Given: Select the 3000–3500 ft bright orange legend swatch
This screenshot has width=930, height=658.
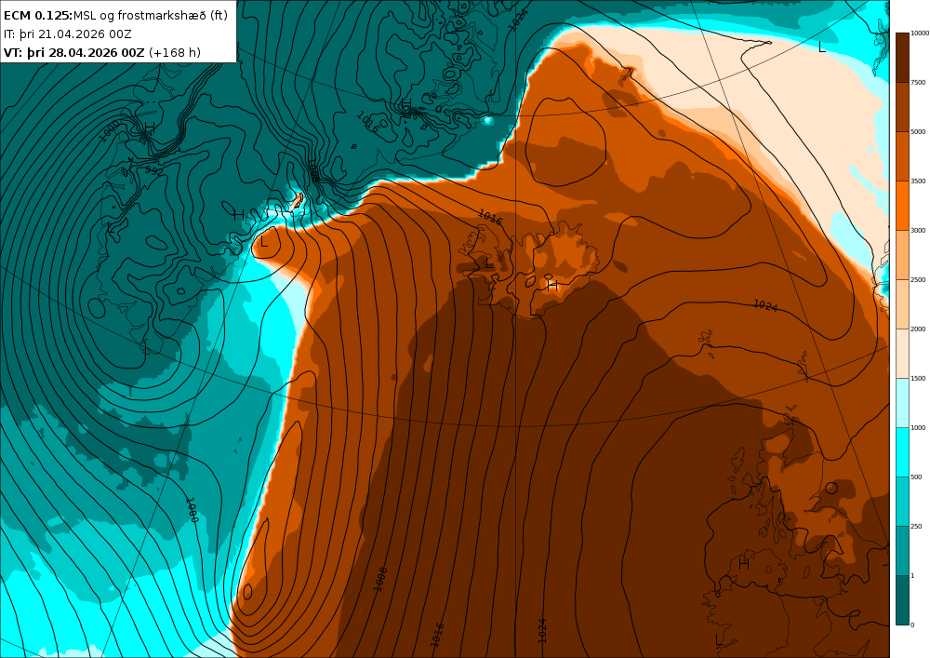Looking at the screenshot, I should pyautogui.click(x=901, y=206).
